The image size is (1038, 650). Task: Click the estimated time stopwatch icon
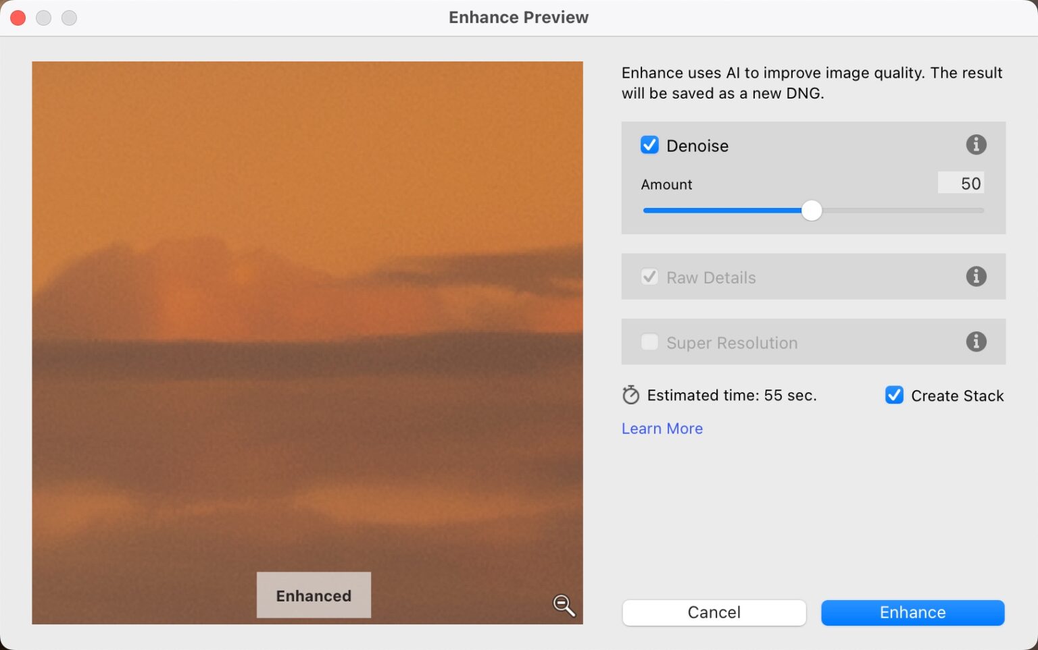tap(631, 395)
